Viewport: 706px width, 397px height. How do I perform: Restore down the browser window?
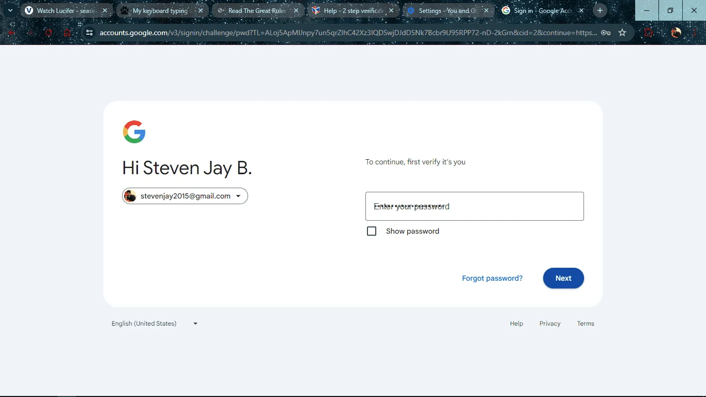670,10
